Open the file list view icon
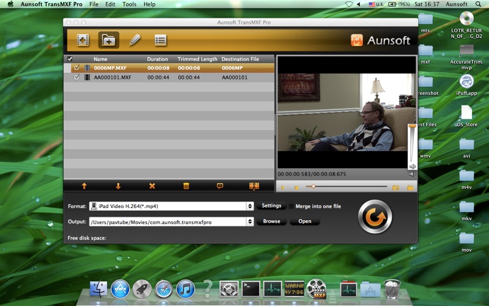This screenshot has width=489, height=306. (160, 40)
